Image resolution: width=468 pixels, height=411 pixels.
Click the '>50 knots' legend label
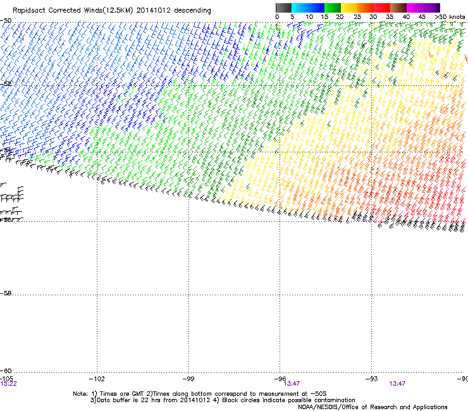point(450,17)
